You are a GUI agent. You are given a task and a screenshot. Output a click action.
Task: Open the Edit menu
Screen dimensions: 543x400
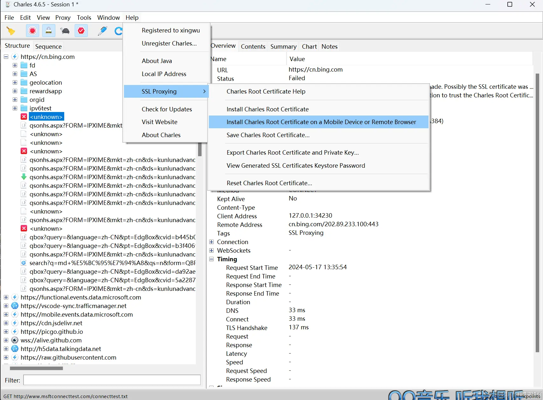coord(25,18)
